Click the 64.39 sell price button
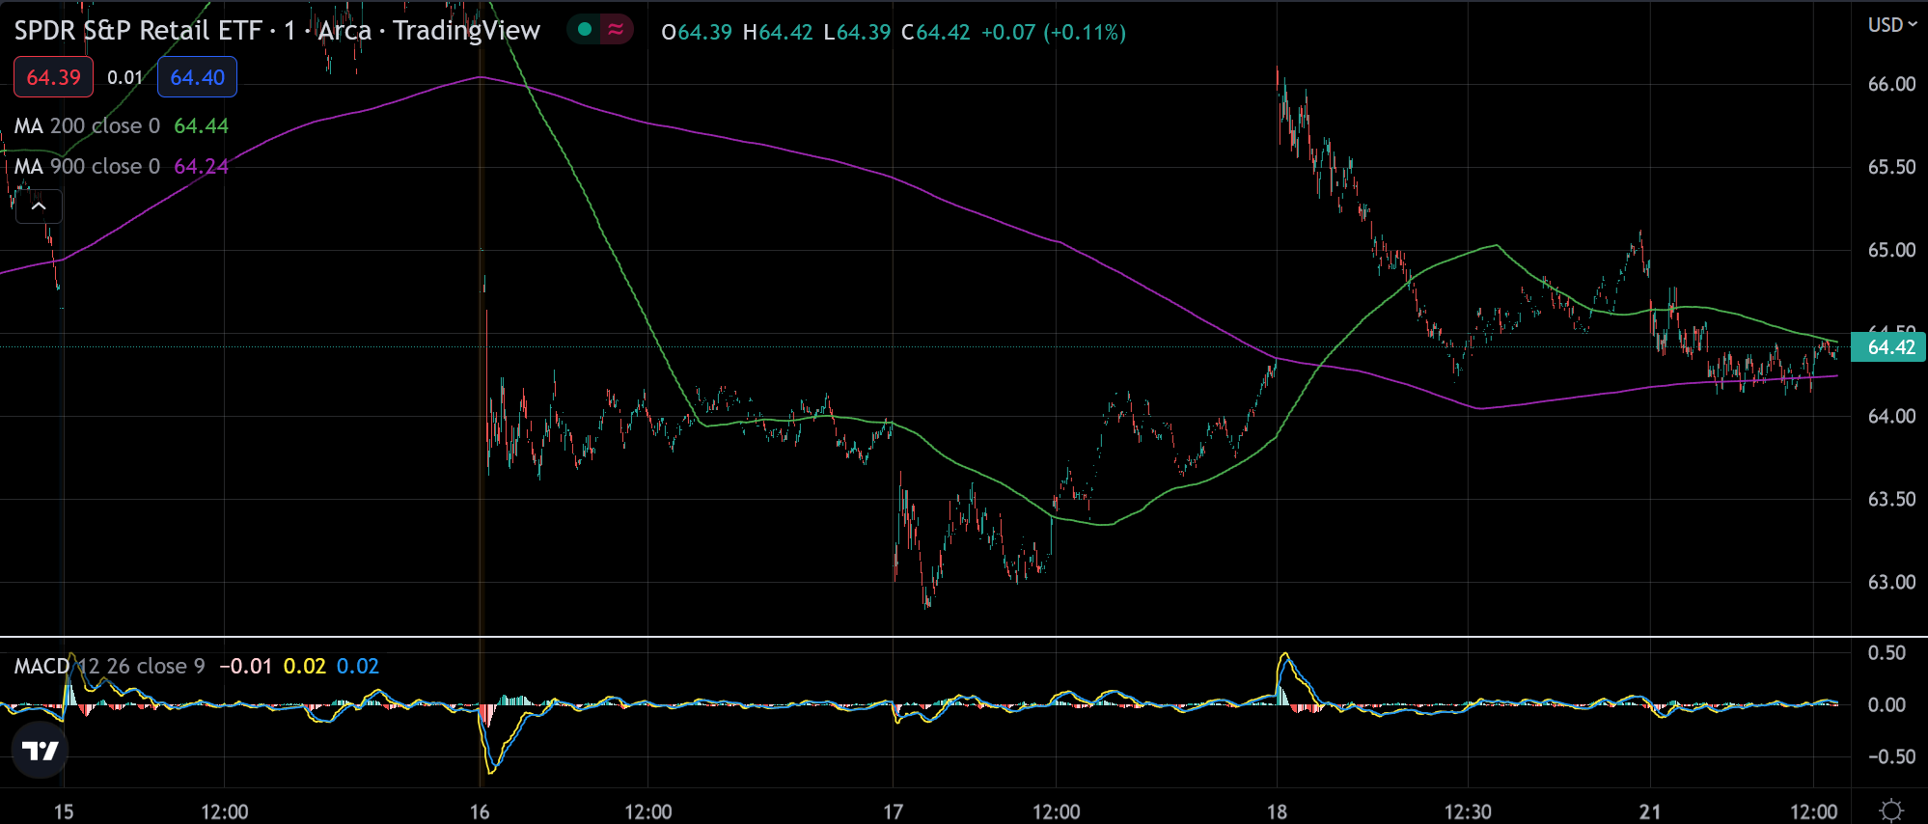 coord(54,77)
